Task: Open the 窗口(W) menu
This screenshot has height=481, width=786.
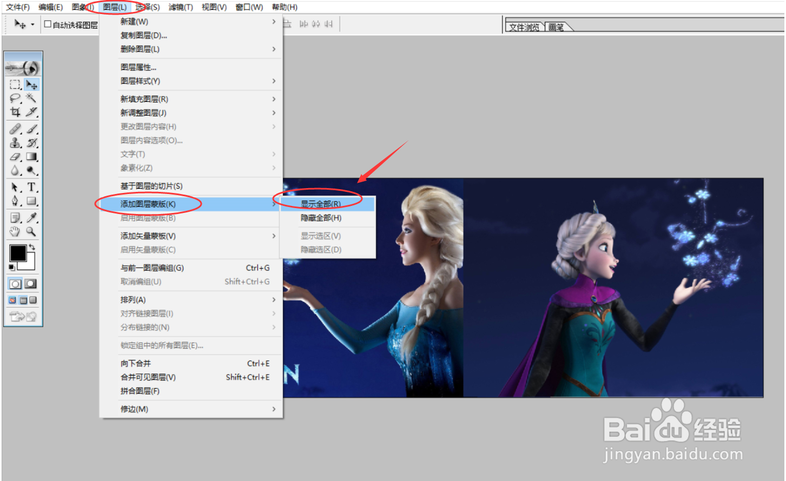Action: coord(249,7)
